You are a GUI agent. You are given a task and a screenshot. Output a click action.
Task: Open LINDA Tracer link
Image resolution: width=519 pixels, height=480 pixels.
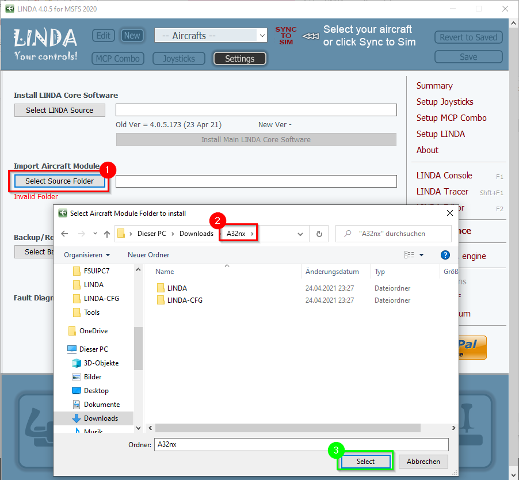(x=442, y=192)
